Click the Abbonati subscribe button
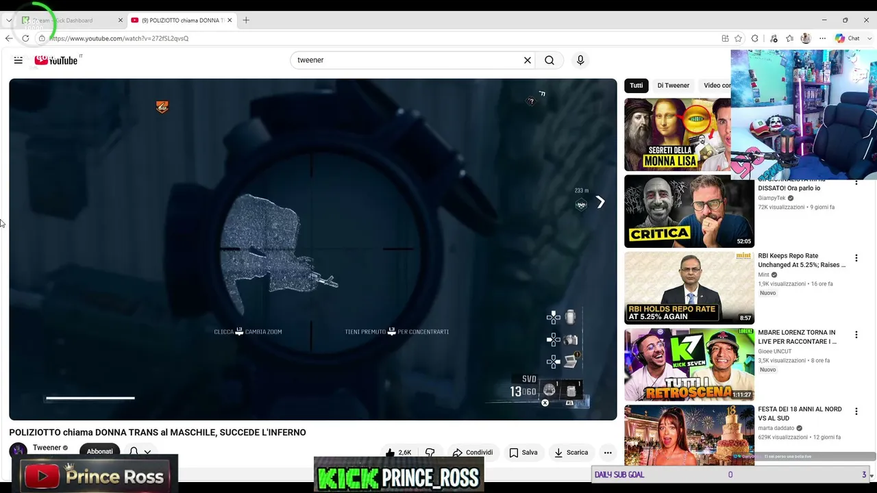This screenshot has width=877, height=493. pos(100,451)
